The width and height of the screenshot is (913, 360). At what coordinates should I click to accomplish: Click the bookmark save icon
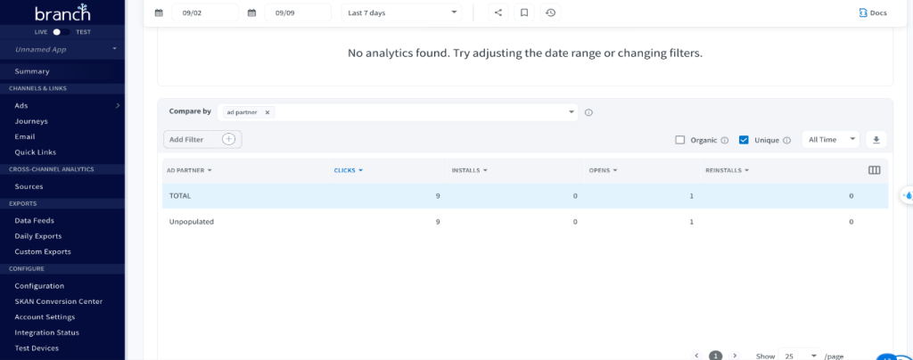524,12
